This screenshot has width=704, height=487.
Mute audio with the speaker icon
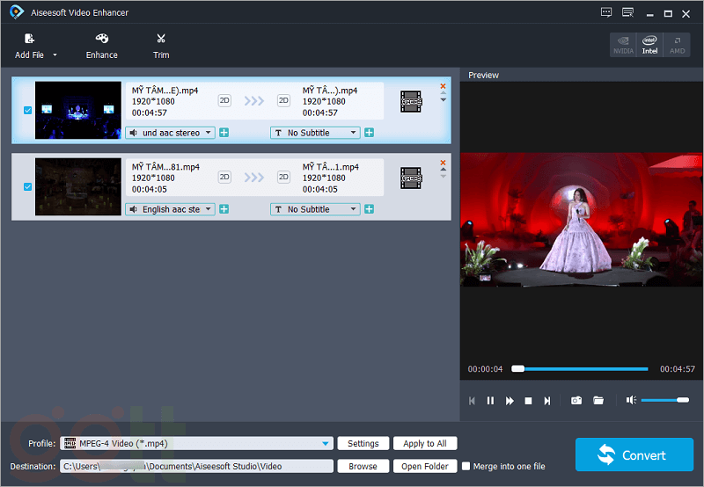[x=631, y=401]
